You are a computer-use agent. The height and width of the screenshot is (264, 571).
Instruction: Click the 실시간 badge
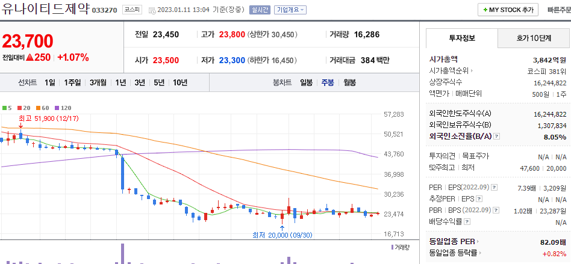(x=260, y=10)
